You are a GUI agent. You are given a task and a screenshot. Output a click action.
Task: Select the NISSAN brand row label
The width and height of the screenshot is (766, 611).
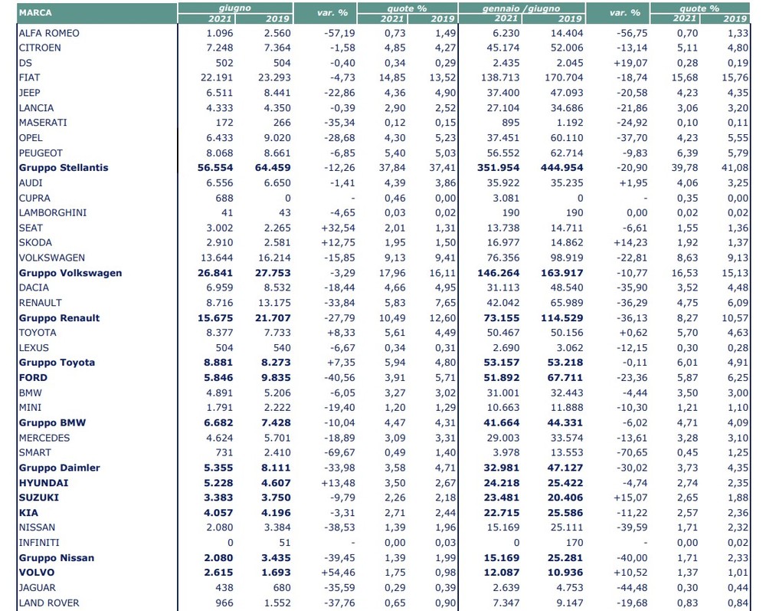pos(37,527)
